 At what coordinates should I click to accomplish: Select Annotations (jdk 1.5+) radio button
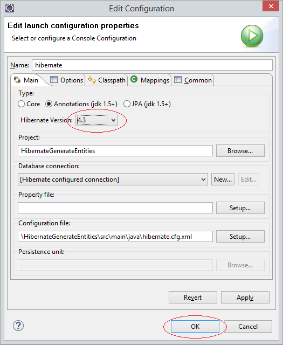[49, 104]
